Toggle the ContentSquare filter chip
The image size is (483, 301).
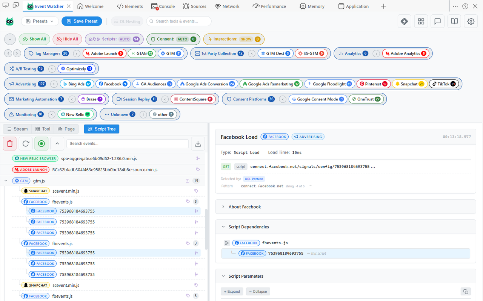click(193, 99)
